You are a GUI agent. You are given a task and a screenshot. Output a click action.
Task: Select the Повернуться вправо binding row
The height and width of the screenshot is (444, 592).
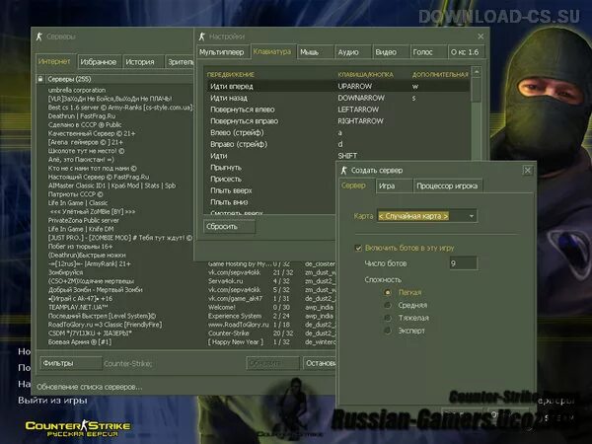point(338,121)
